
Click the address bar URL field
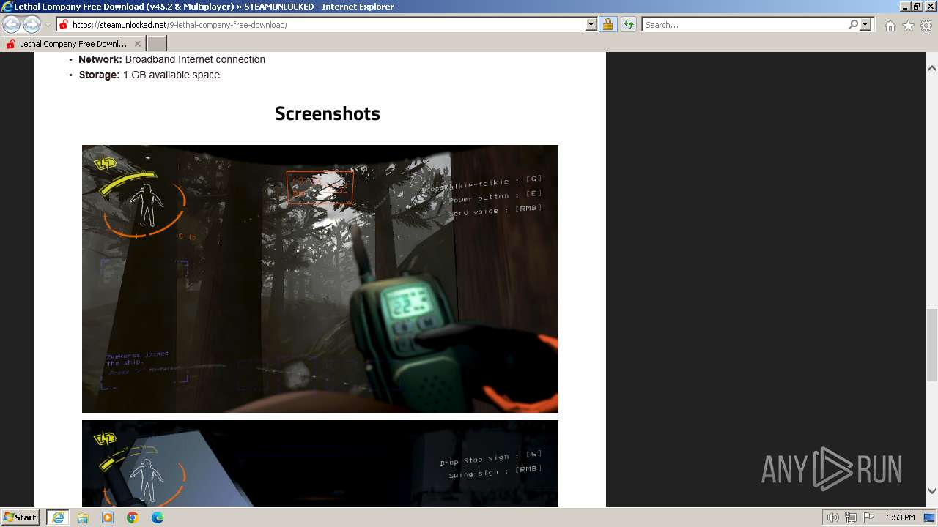(x=321, y=24)
